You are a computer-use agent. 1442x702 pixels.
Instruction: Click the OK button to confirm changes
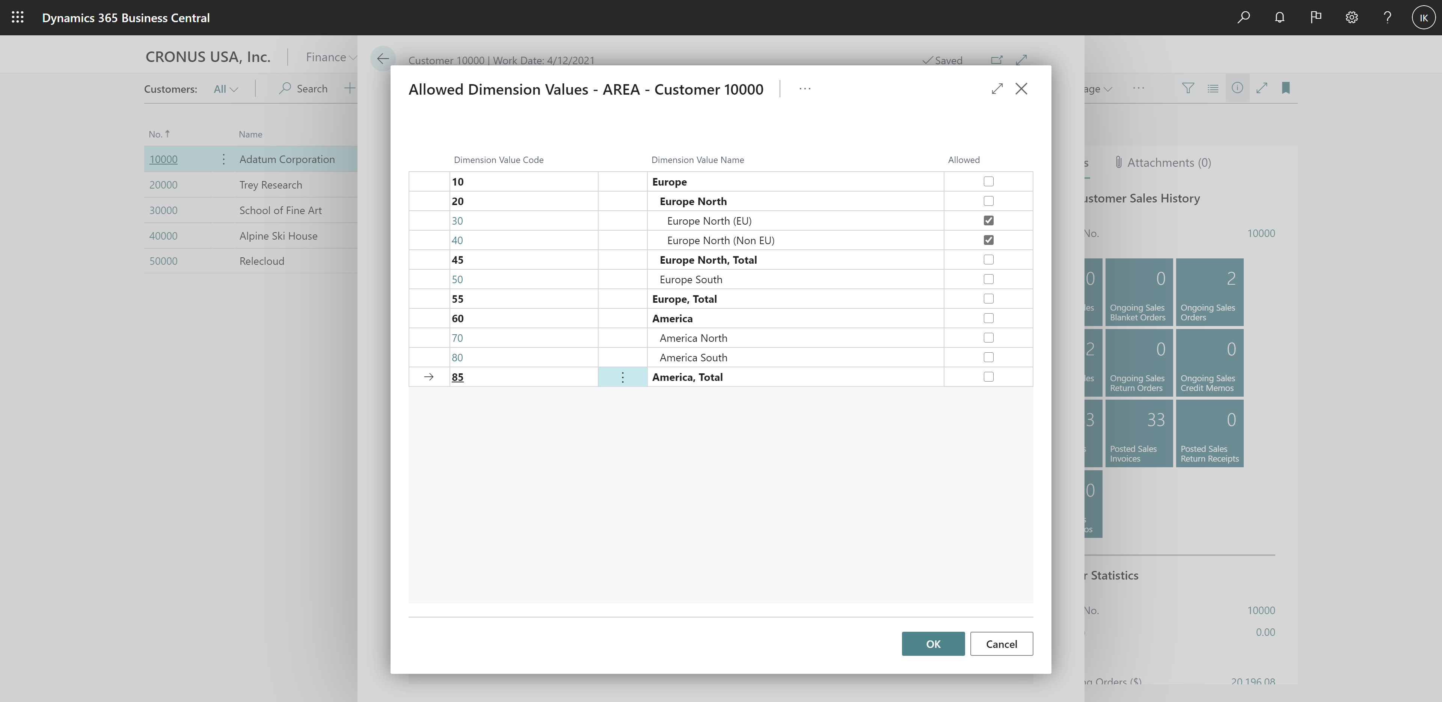pos(932,643)
